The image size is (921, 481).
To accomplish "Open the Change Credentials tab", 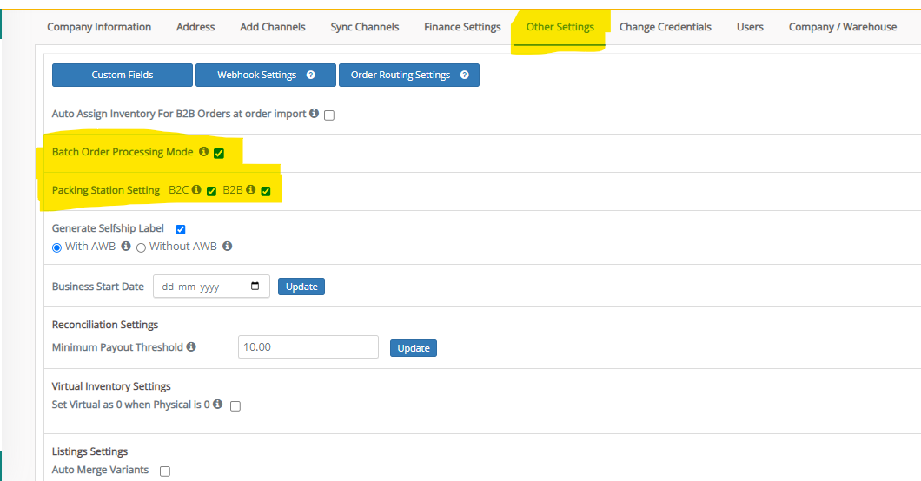I will (x=665, y=27).
